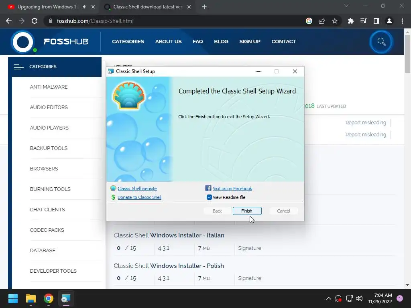Image resolution: width=411 pixels, height=308 pixels.
Task: Open the media controls icon in Chrome
Action: (x=363, y=21)
